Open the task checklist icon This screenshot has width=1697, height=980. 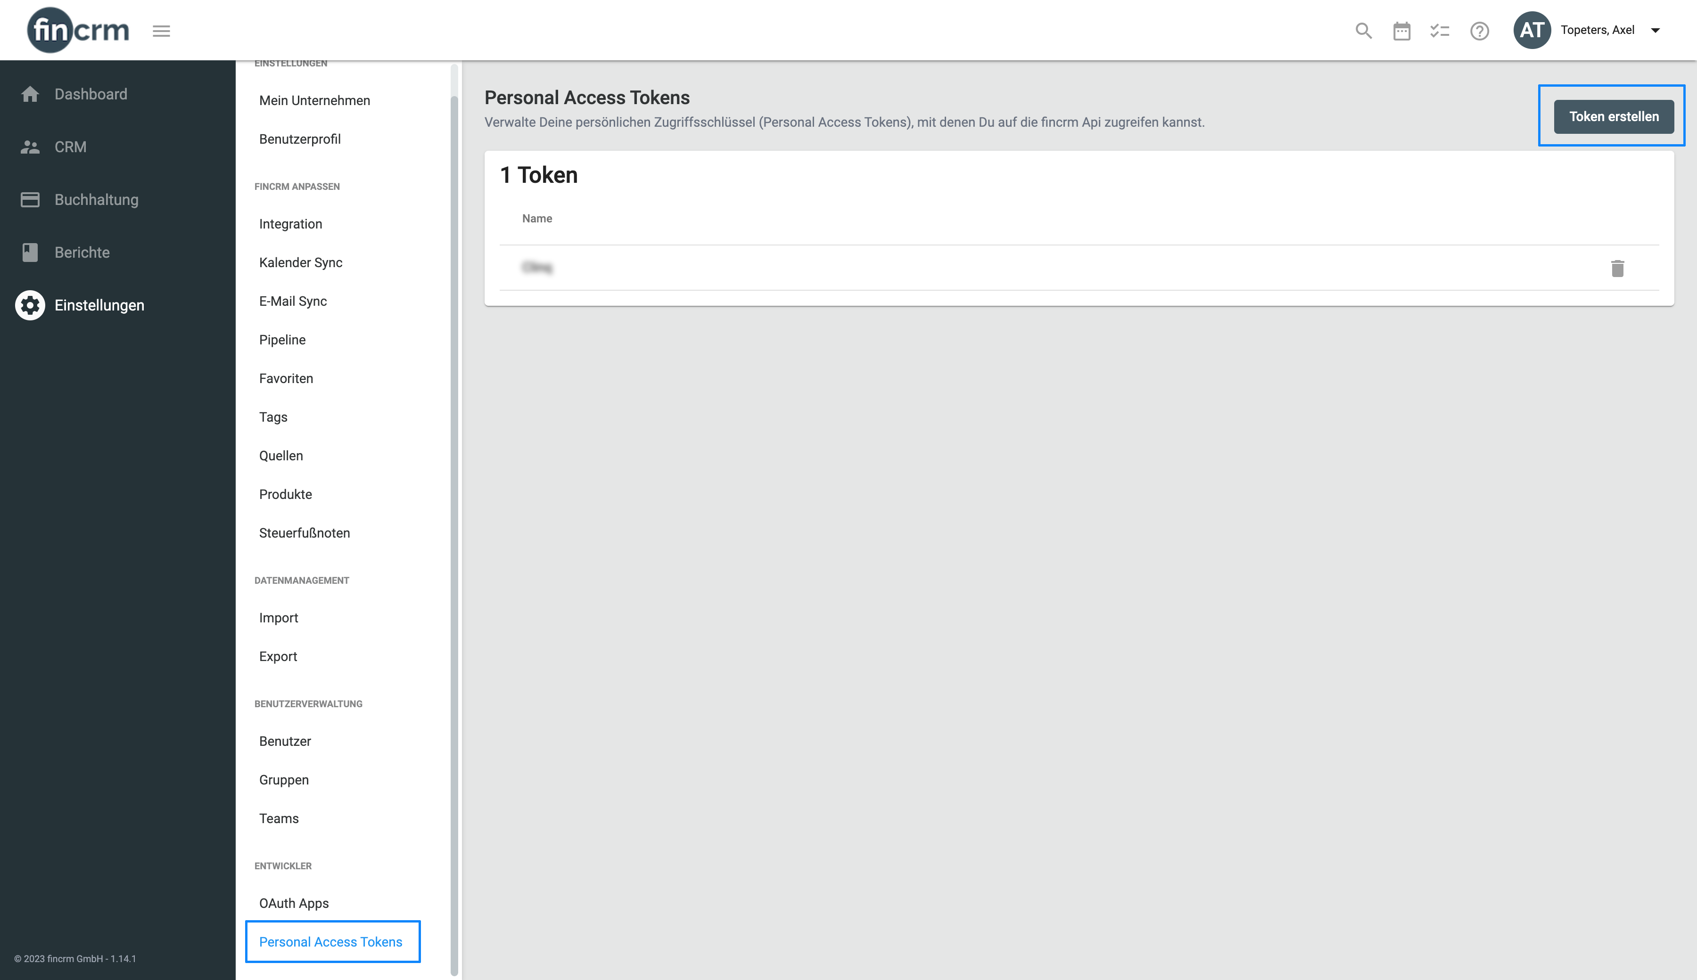pos(1440,30)
